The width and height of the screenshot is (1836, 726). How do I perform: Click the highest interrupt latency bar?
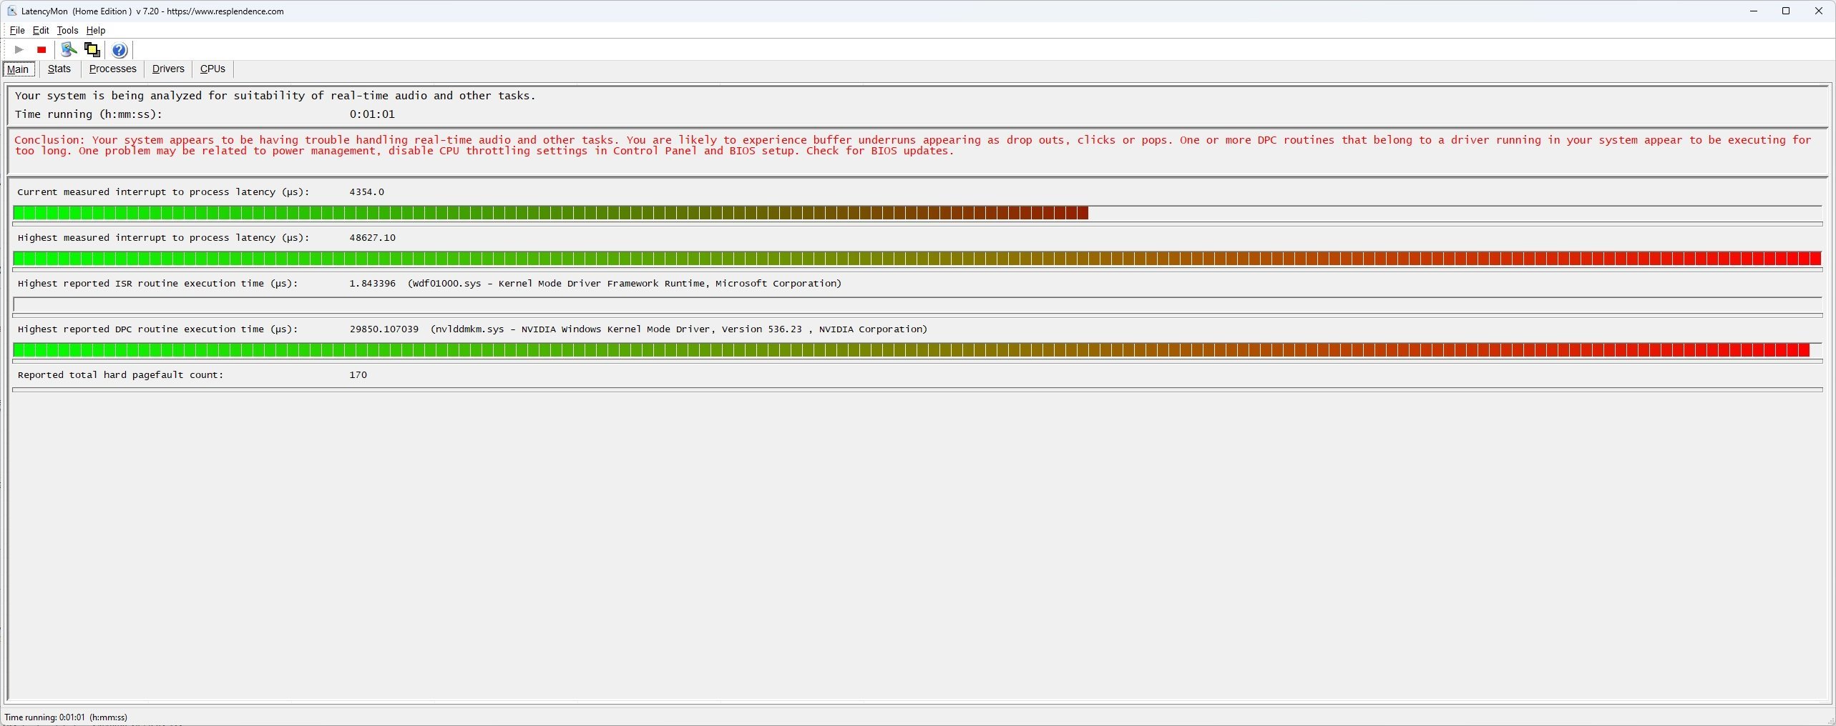917,259
